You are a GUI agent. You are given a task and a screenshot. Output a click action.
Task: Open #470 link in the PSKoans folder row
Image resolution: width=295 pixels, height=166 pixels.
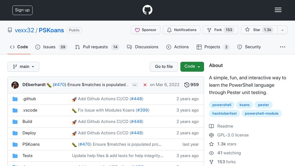point(85,144)
